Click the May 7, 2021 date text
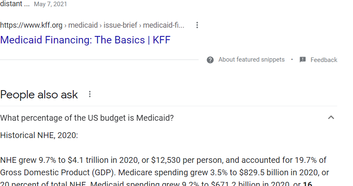Screen dimensions: 353x186 point(50,4)
